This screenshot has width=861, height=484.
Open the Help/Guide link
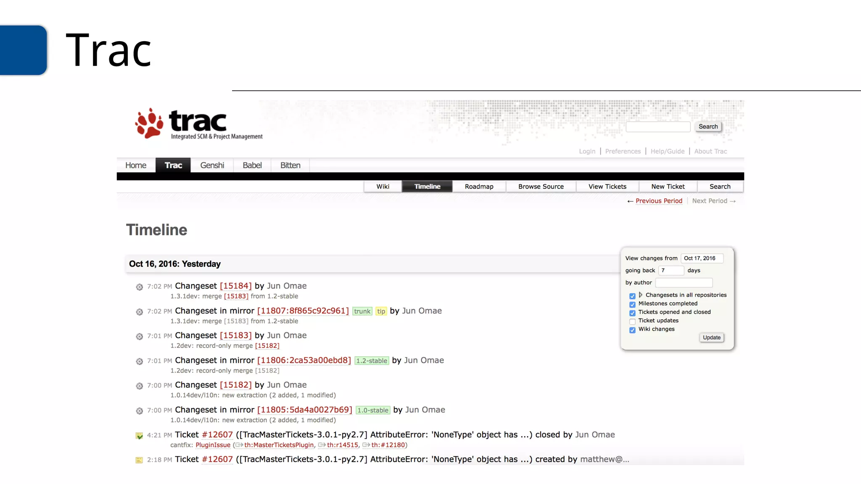(x=668, y=151)
